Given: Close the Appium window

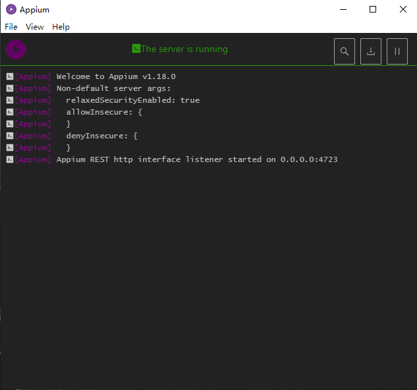Looking at the screenshot, I should (403, 10).
